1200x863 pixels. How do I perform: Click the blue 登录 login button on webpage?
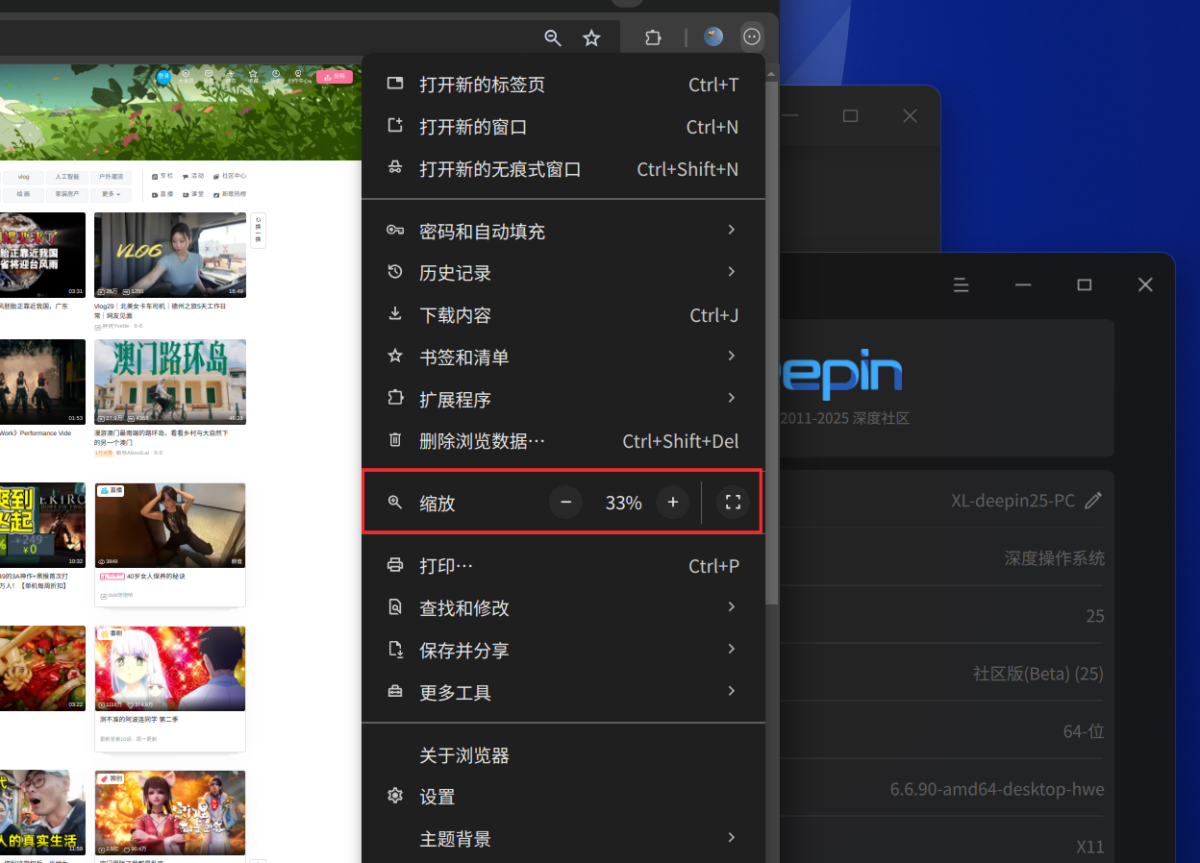pyautogui.click(x=163, y=76)
